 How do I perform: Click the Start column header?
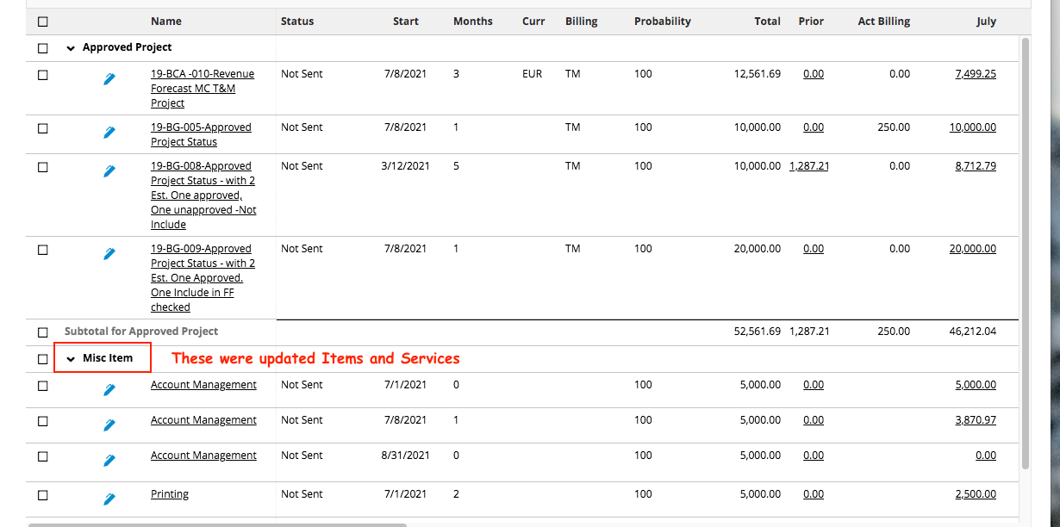[406, 22]
